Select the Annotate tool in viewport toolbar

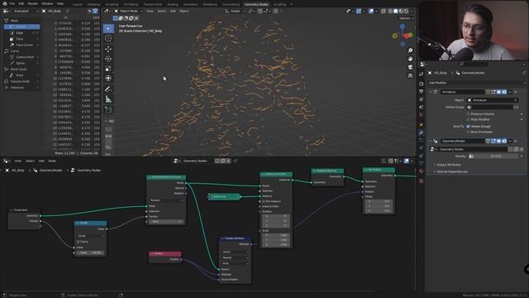[x=108, y=89]
